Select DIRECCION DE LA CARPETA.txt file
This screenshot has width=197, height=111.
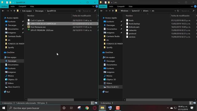point(43,24)
